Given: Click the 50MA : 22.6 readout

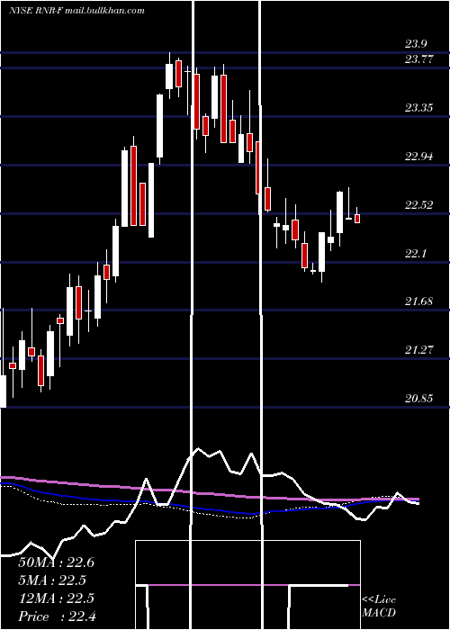Looking at the screenshot, I should pos(56,562).
